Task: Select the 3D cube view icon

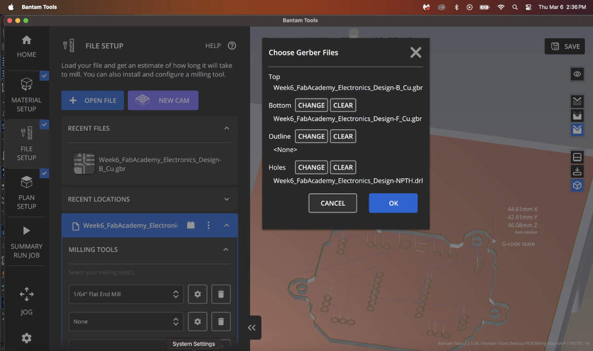Action: click(577, 186)
